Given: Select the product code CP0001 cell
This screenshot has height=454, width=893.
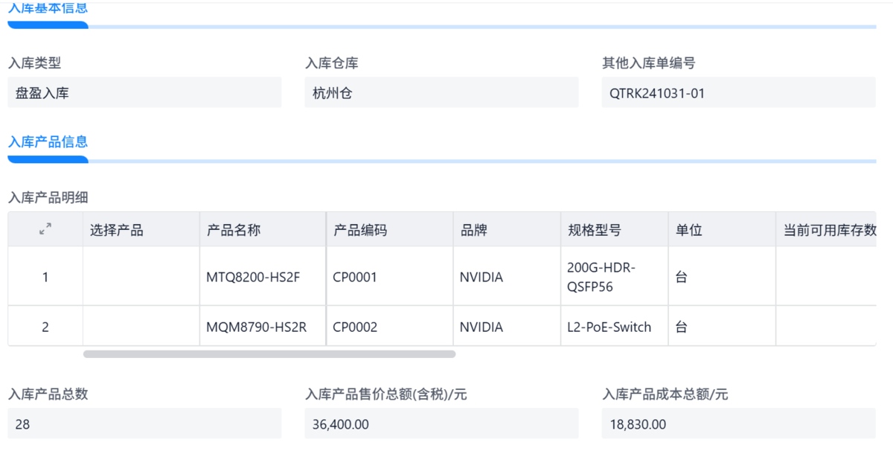Looking at the screenshot, I should (355, 277).
